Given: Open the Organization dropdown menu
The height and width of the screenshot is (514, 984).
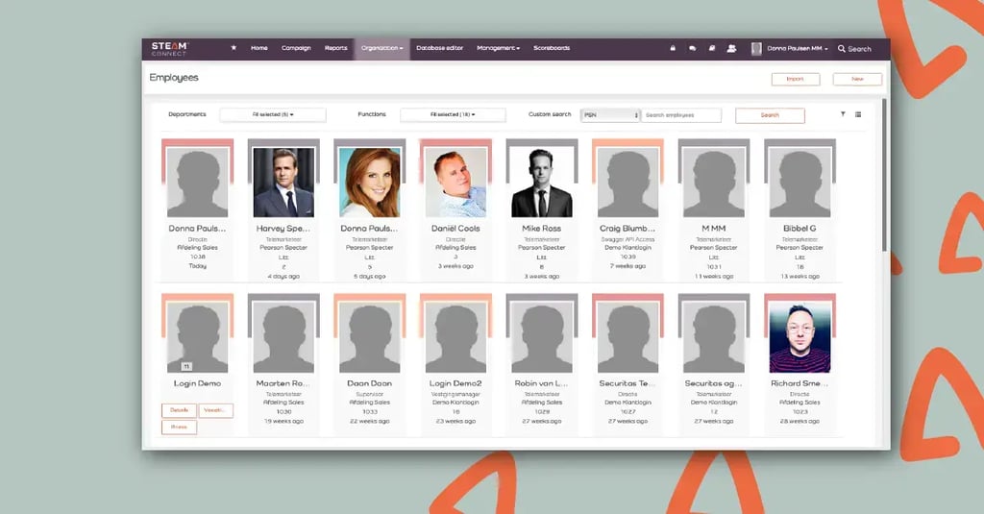Looking at the screenshot, I should click(381, 48).
